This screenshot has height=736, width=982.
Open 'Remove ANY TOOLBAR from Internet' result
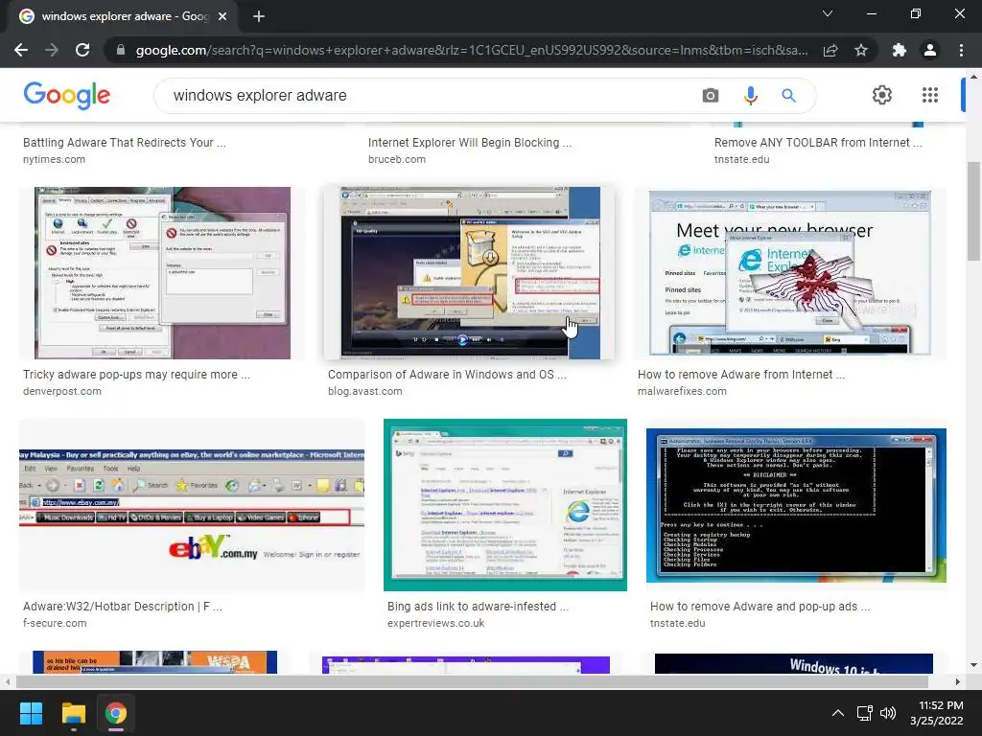[x=818, y=143]
